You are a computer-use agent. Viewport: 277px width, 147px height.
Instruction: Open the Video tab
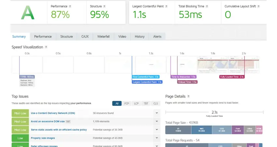[122, 37]
